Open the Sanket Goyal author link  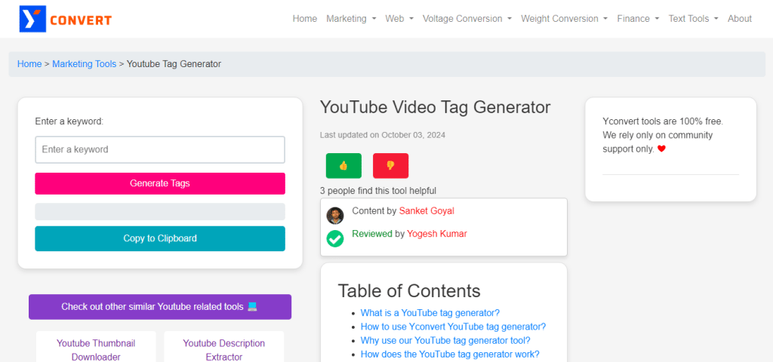(427, 211)
